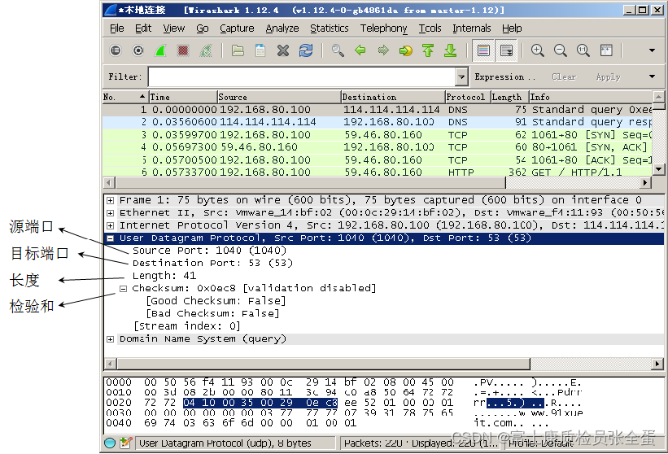The height and width of the screenshot is (454, 668).
Task: Expand the Ethernet II details node
Action: [111, 213]
